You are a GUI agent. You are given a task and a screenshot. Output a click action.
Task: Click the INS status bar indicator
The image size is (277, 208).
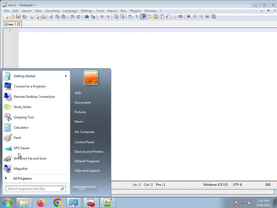(268, 185)
